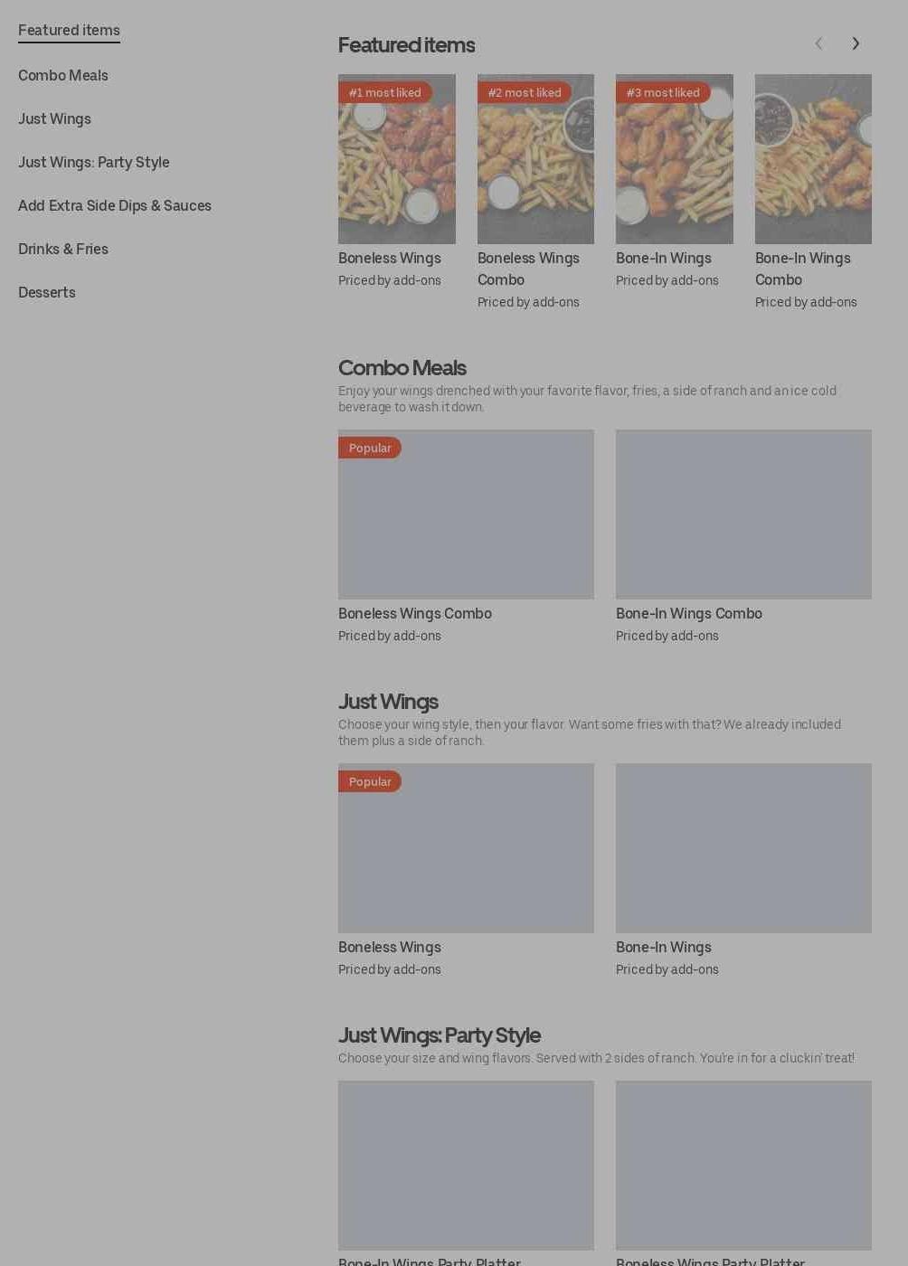Open the Bone-In Wings Party Platter image
Screen dimensions: 908x1266
point(466,1166)
